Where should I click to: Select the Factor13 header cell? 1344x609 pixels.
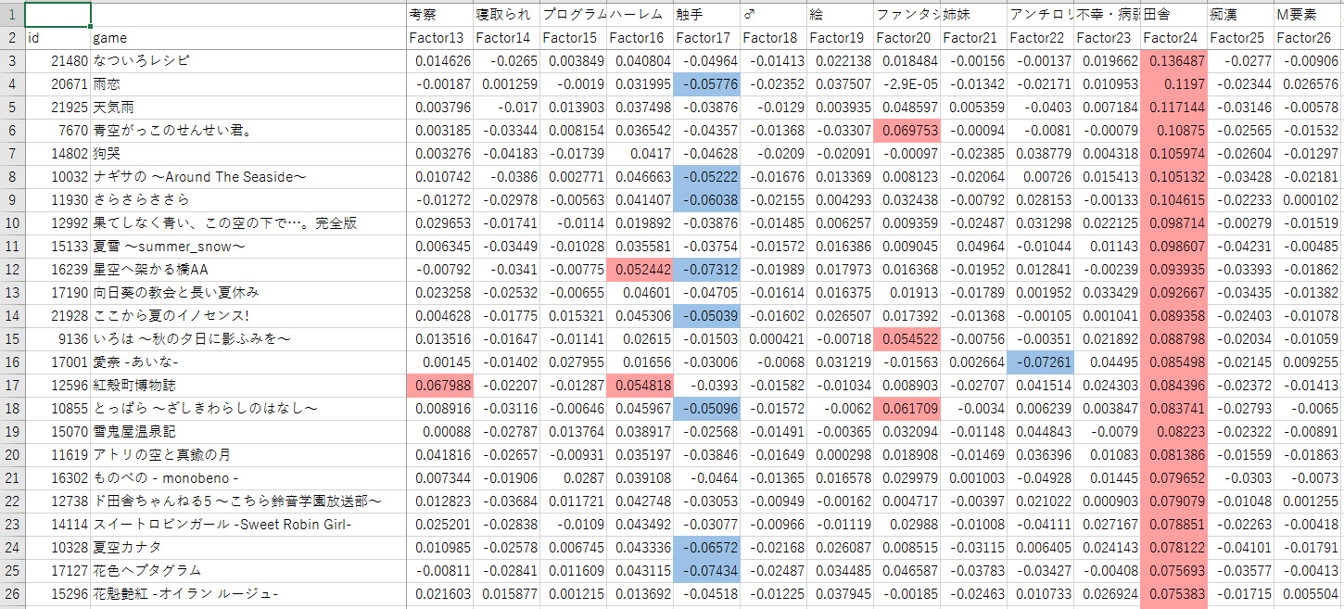tap(440, 37)
